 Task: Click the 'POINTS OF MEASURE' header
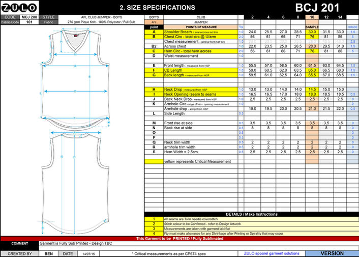201,27
